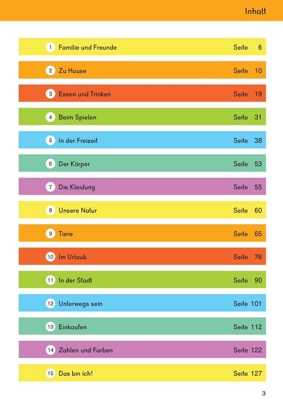Open chapter Familie und Freunde
The width and height of the screenshot is (283, 405).
point(87,47)
